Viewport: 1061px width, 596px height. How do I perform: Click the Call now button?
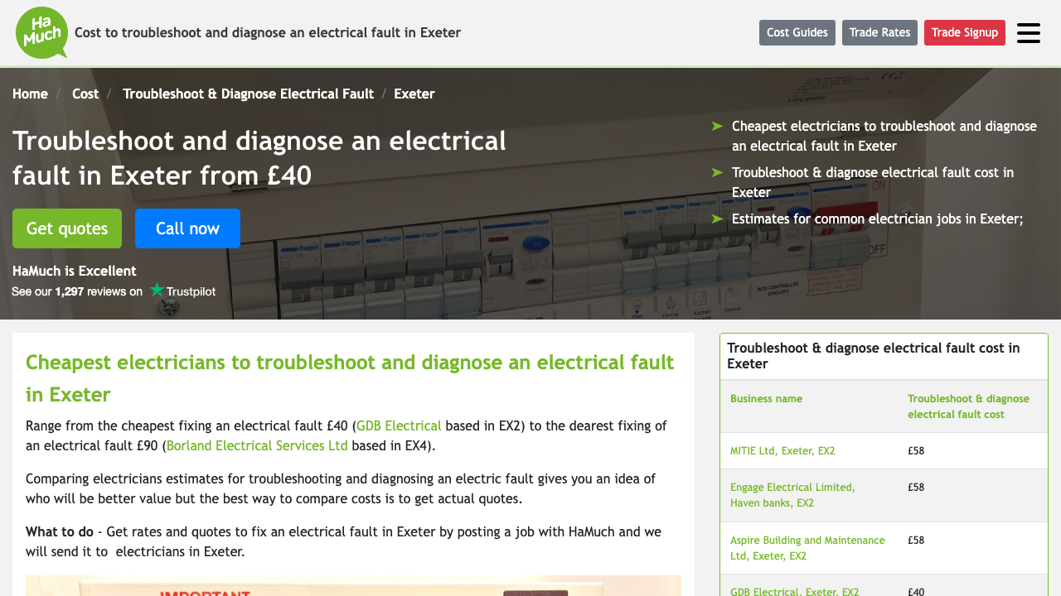[187, 228]
